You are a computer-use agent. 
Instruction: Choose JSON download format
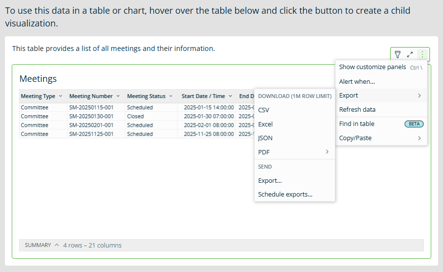[x=265, y=138]
